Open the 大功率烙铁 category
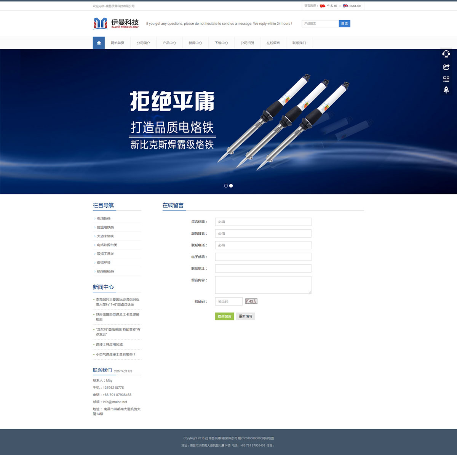The height and width of the screenshot is (455, 457). coord(105,236)
